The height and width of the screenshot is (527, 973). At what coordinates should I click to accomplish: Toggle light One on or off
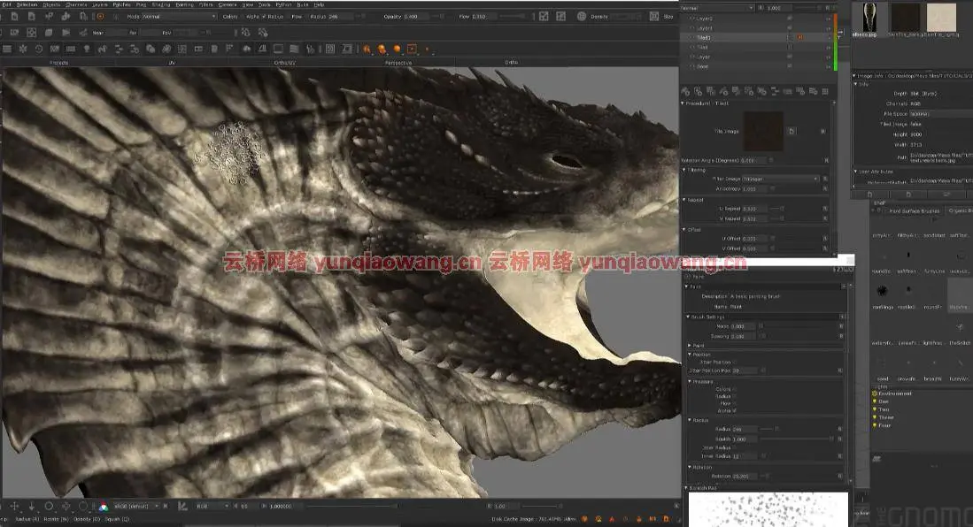pyautogui.click(x=875, y=401)
